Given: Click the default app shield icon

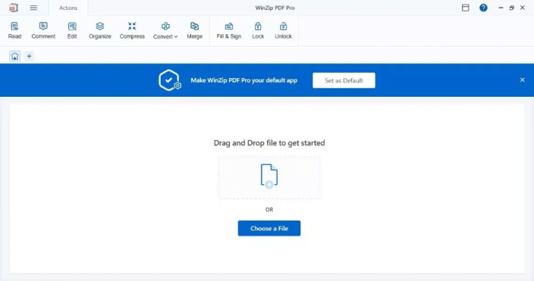Looking at the screenshot, I should [170, 80].
